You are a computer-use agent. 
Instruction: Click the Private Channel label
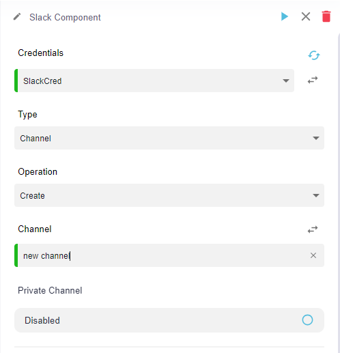[50, 290]
